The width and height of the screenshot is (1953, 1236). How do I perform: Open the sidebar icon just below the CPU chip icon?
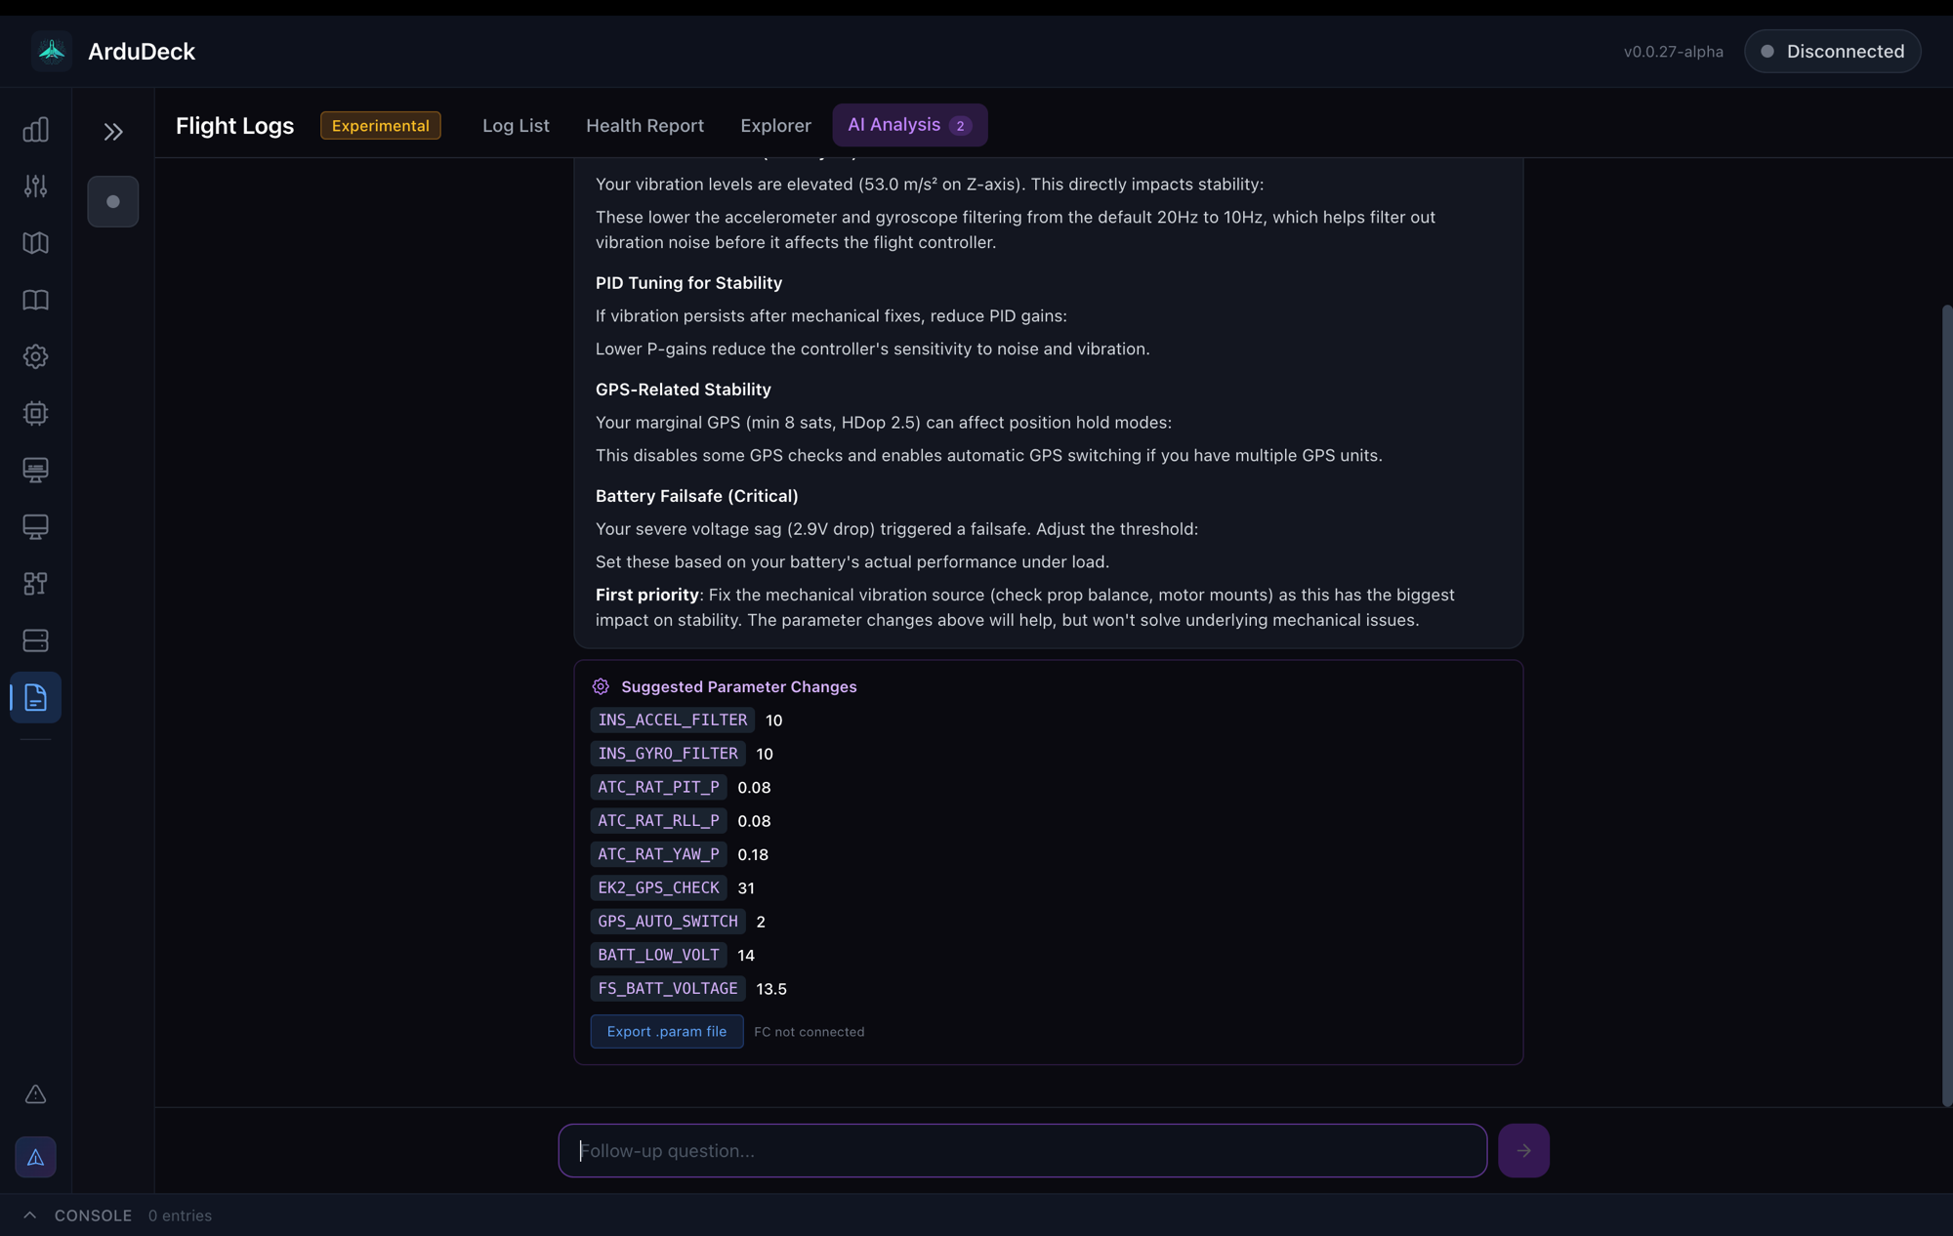tap(35, 470)
